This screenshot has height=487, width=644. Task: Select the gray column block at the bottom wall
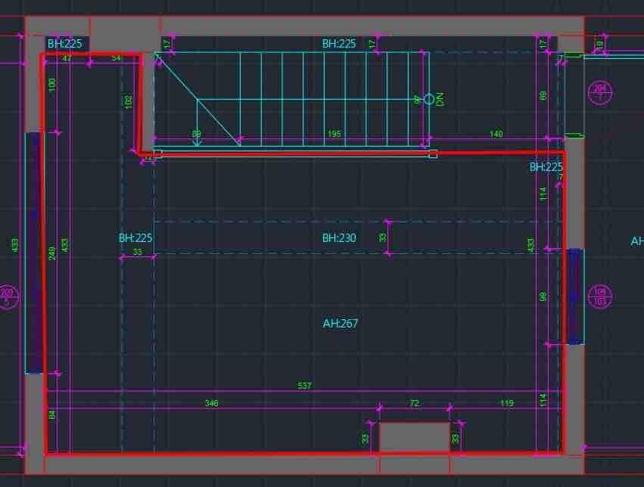tap(414, 438)
